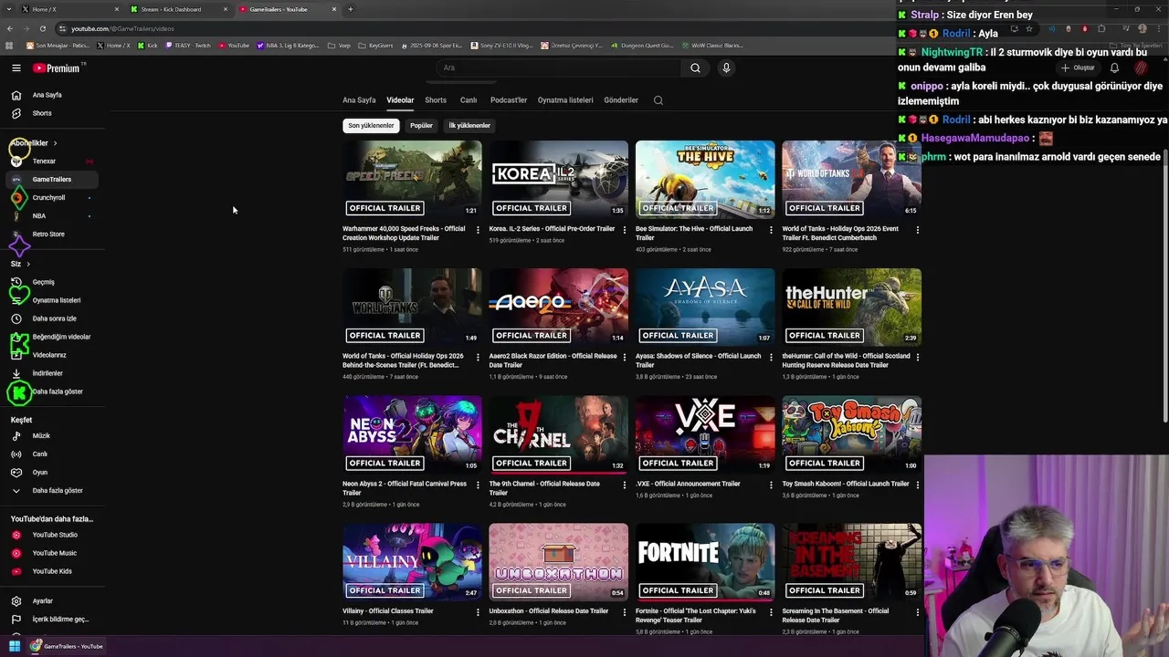Screen dimensions: 1169x657
Task: Switch to Oynatma listeleri channel tab
Action: (x=565, y=100)
